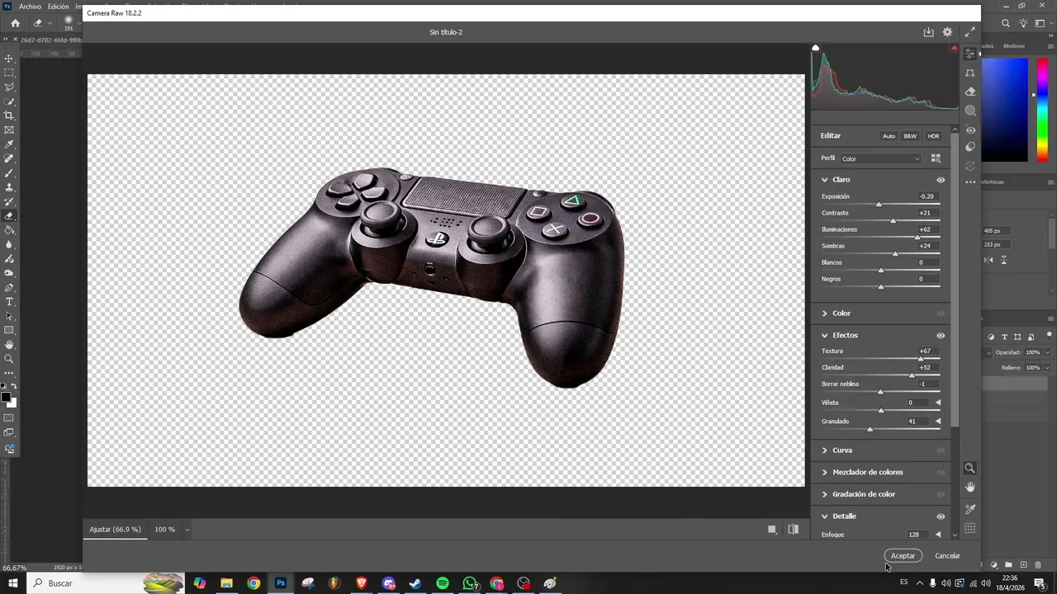
Task: Toggle visibility of Mezclador de colores edits
Action: (941, 473)
